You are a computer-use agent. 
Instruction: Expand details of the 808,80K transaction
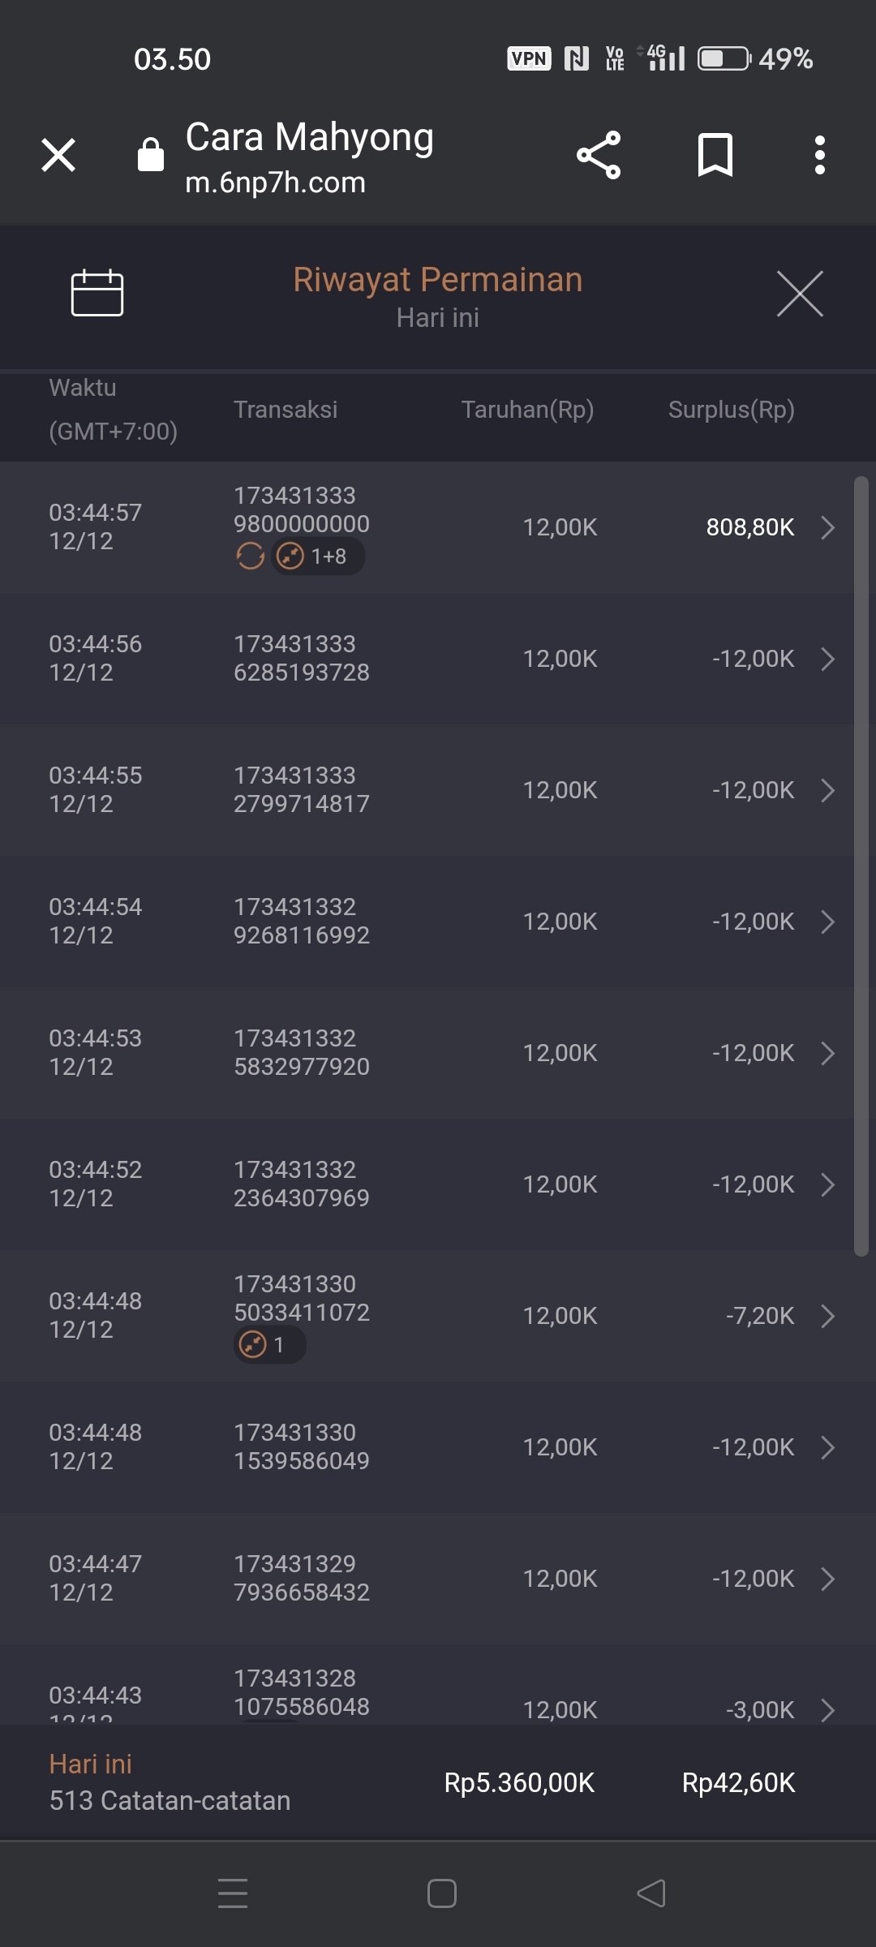[827, 527]
